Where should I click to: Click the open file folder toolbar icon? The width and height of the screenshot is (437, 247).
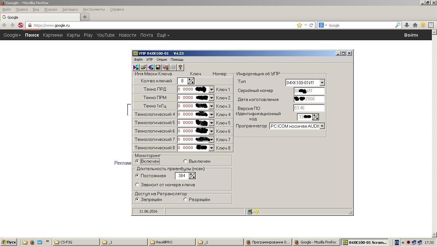click(143, 67)
